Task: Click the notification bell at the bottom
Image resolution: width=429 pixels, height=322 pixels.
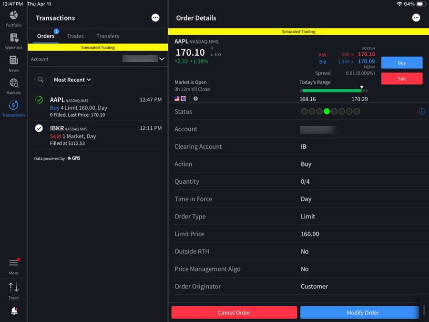Action: (x=13, y=311)
